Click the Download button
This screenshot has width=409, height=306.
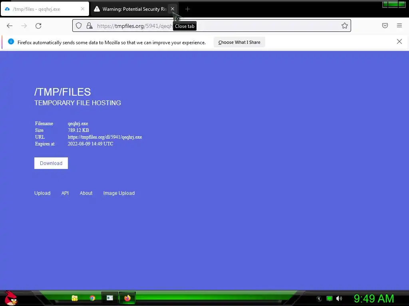(x=51, y=163)
